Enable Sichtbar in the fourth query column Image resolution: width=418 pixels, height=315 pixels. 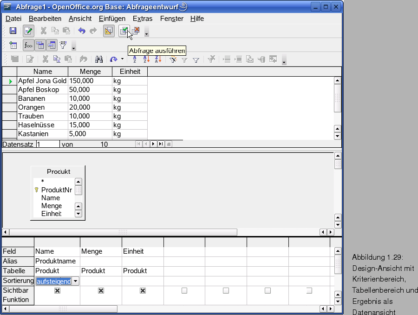pyautogui.click(x=184, y=290)
